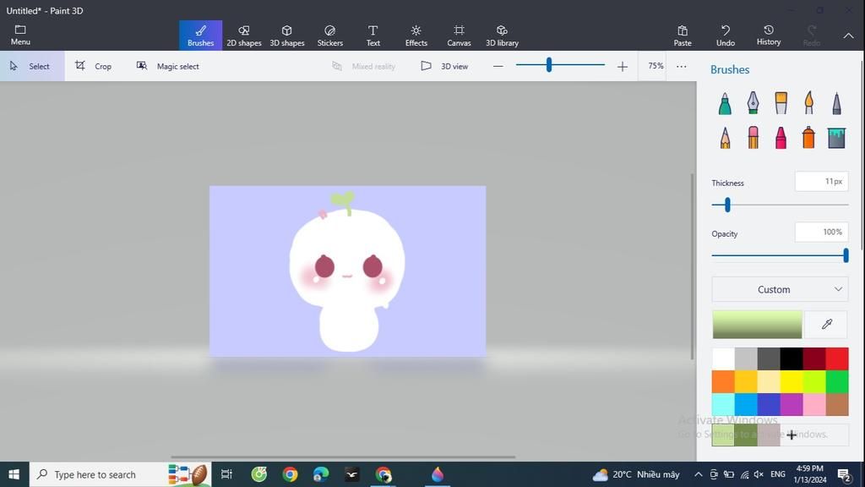This screenshot has height=487, width=865.
Task: Select the Crayon brush
Action: click(x=781, y=138)
